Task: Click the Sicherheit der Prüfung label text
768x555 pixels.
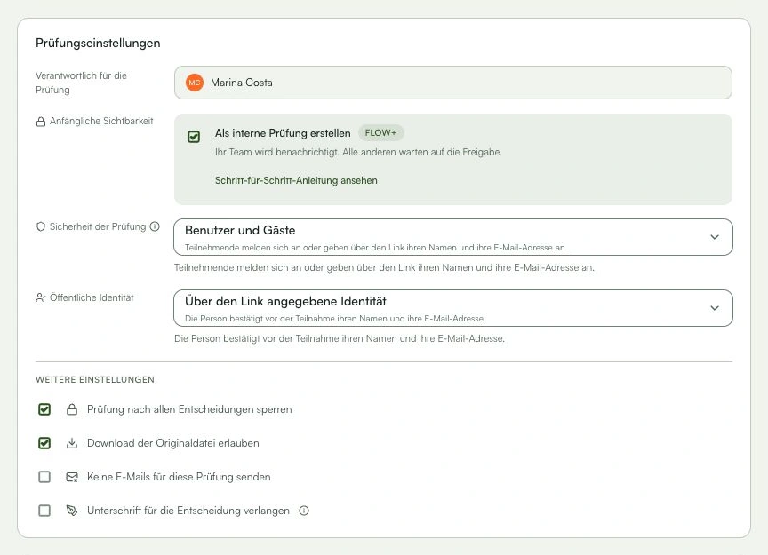Action: pos(98,226)
